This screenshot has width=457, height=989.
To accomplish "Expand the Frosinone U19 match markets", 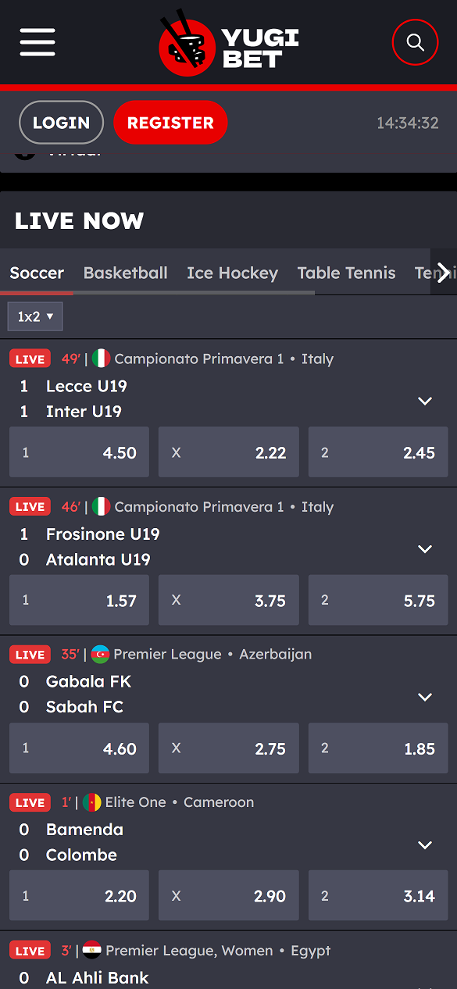I will point(425,549).
